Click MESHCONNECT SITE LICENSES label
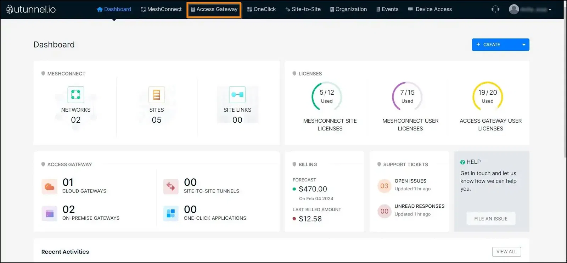This screenshot has width=567, height=263. 330,125
